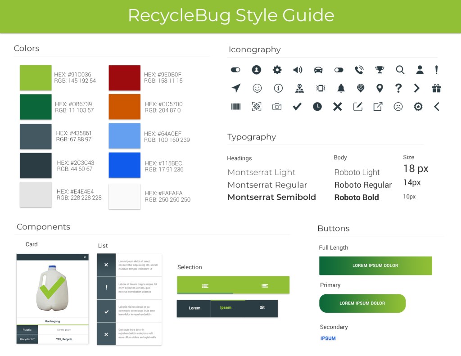Click the blue IPSUM secondary link
The width and height of the screenshot is (461, 356).
pos(328,338)
